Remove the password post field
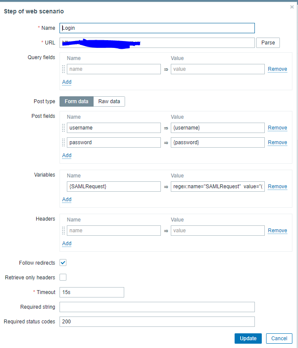The height and width of the screenshot is (348, 298). point(277,142)
